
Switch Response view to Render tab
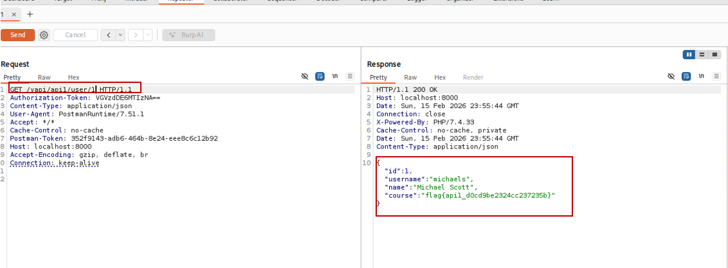[x=473, y=77]
